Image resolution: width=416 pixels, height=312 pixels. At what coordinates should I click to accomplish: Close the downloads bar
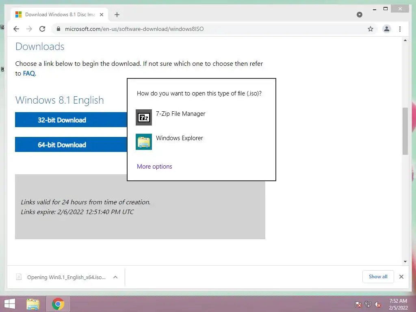click(401, 277)
